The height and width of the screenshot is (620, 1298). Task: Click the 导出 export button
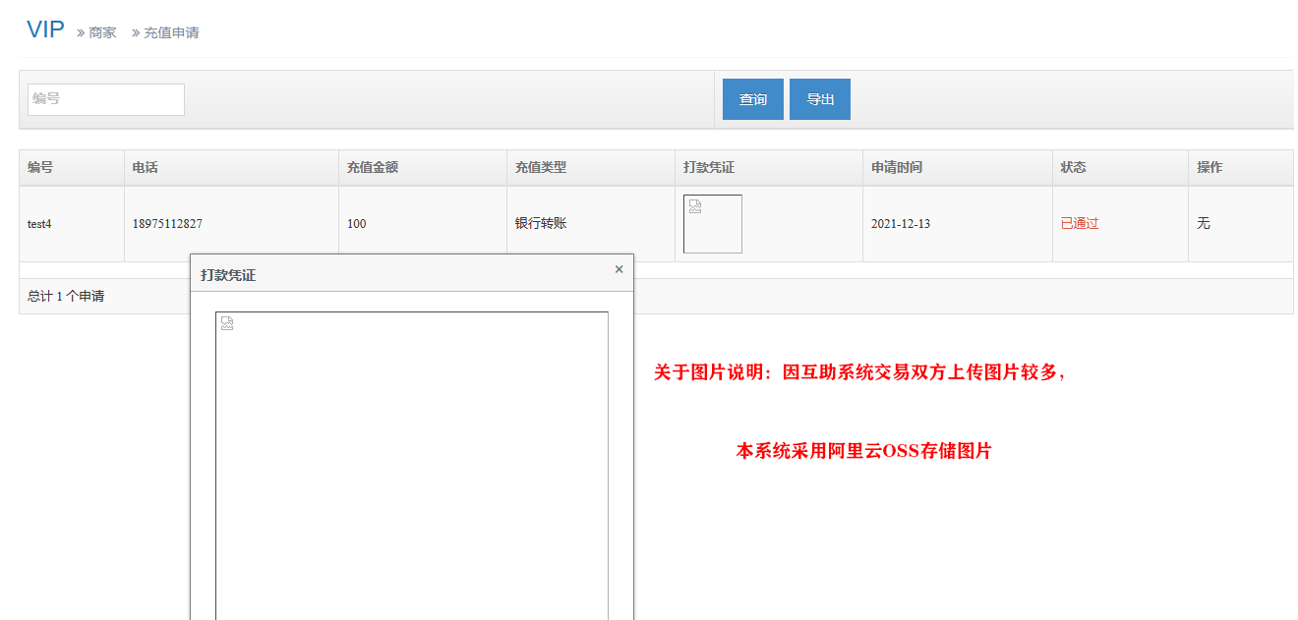tap(819, 99)
